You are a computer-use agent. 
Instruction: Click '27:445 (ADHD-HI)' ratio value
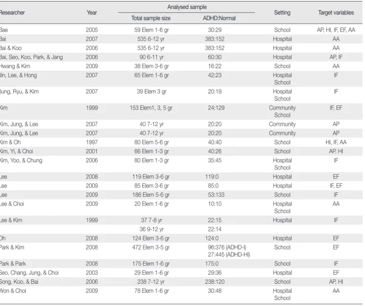click(x=229, y=254)
